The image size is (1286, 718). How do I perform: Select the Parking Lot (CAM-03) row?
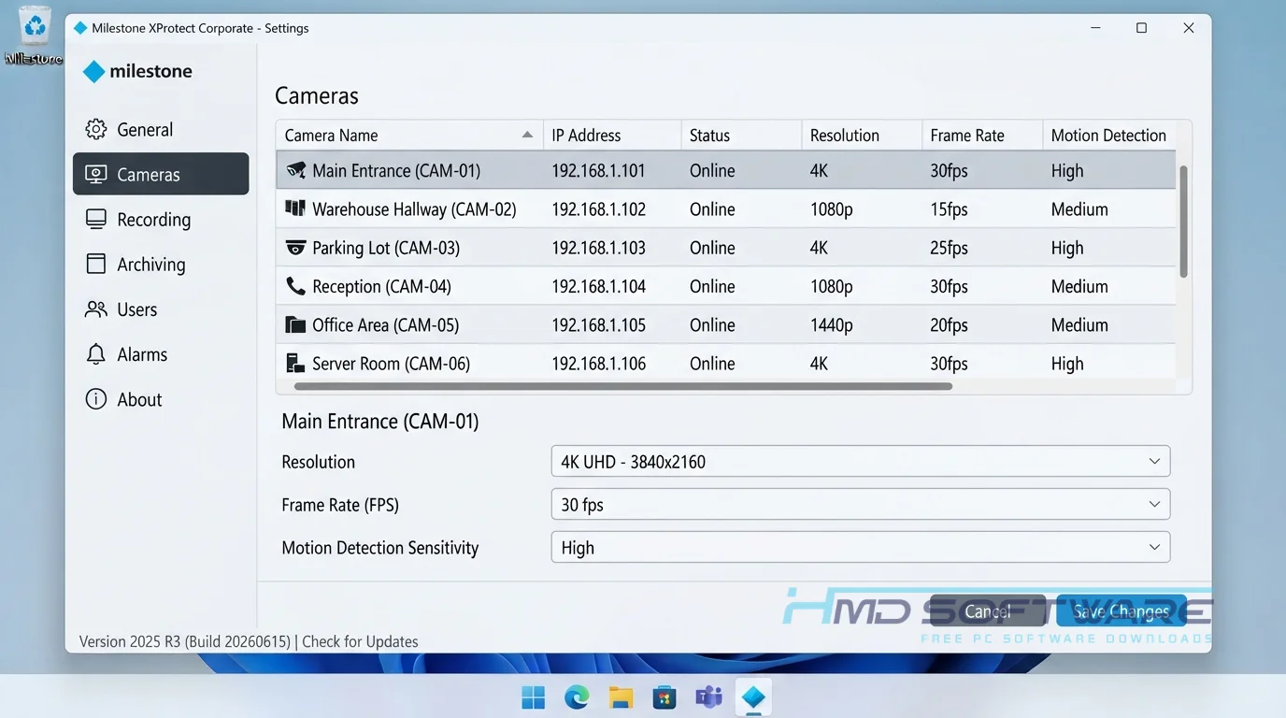725,248
